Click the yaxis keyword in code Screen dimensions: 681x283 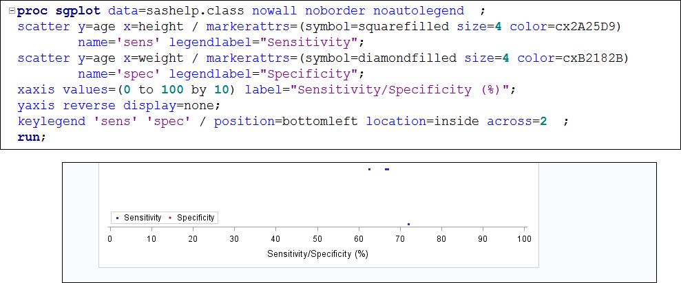[x=36, y=105]
